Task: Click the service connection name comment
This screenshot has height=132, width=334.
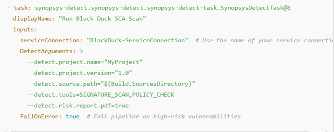Action: coord(264,40)
